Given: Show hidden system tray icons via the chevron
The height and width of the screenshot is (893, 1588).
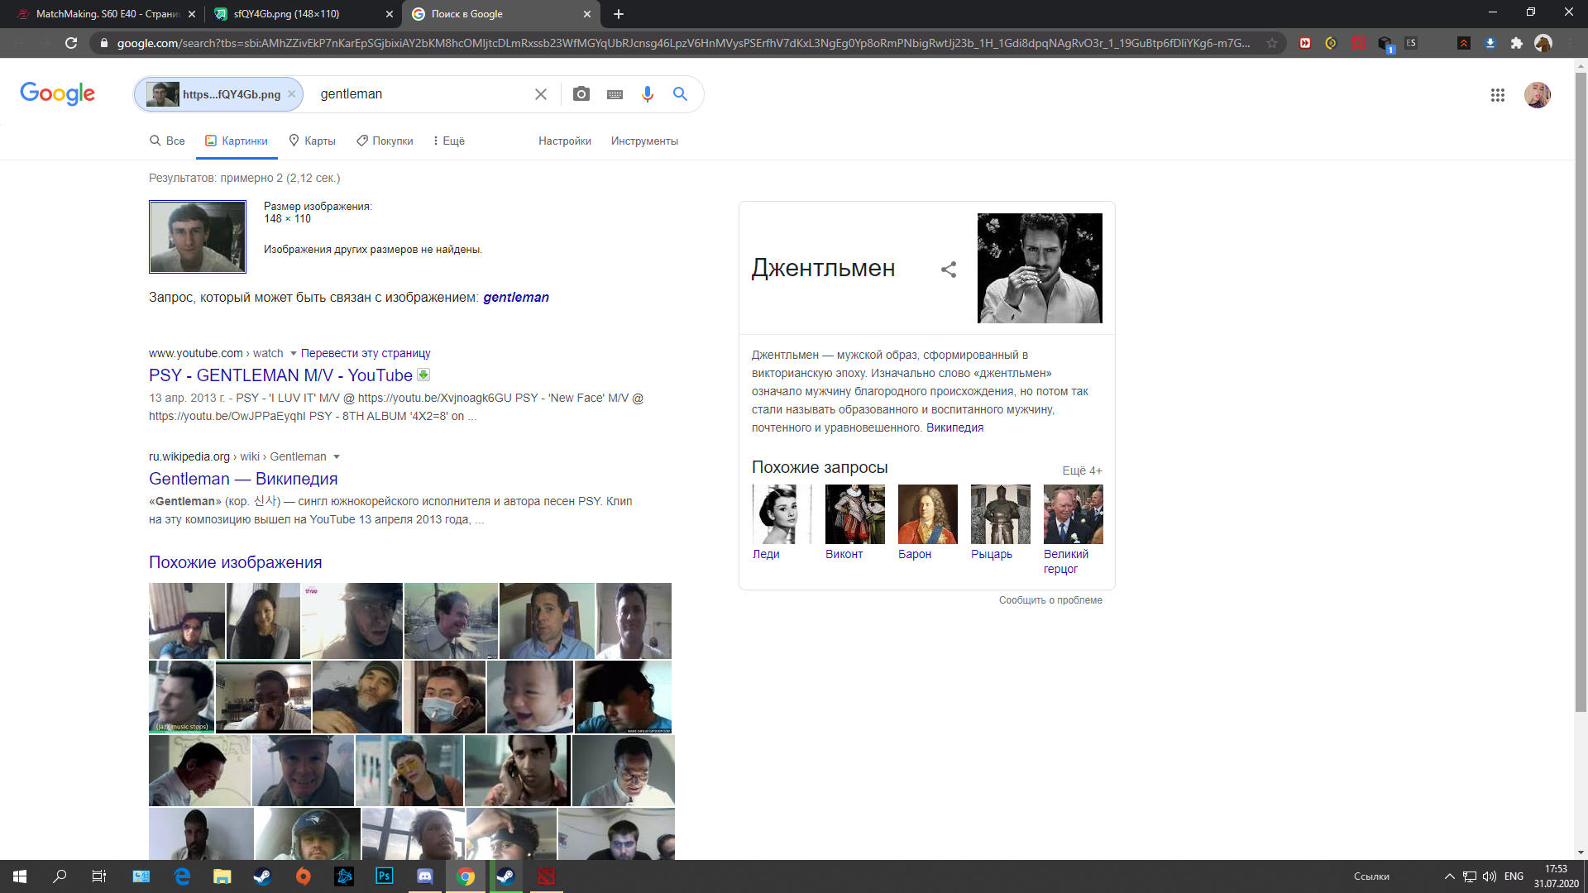Looking at the screenshot, I should [x=1450, y=876].
